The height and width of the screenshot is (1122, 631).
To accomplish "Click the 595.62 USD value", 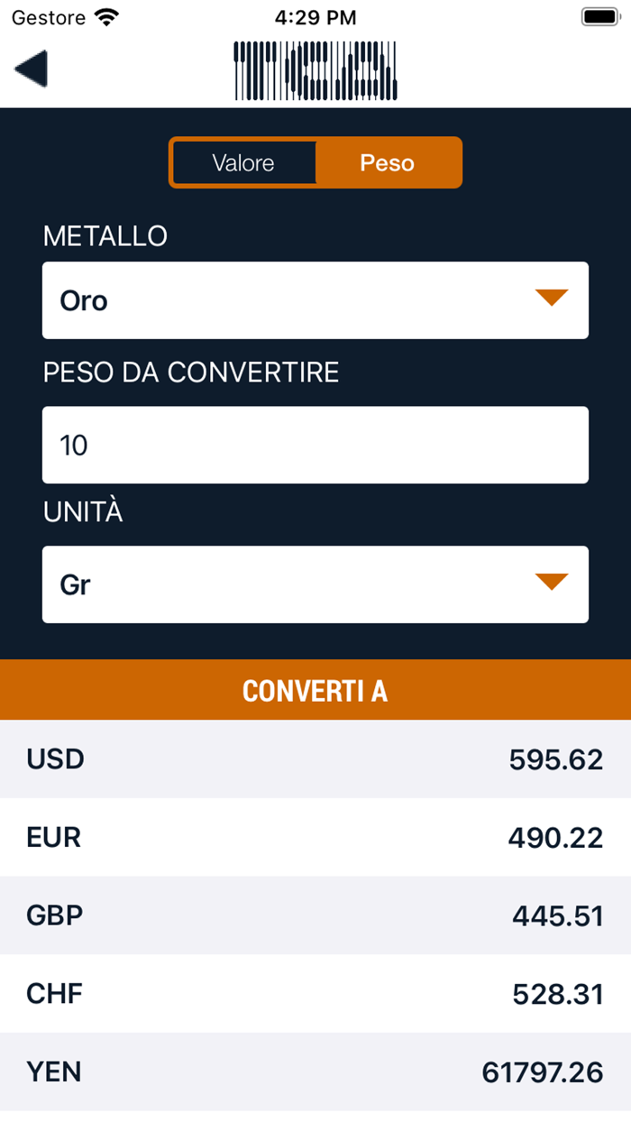I will (x=555, y=760).
